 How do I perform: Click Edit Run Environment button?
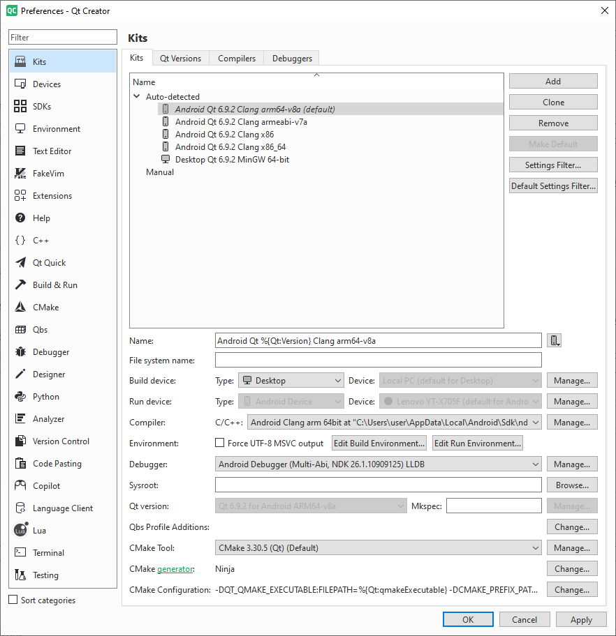478,444
